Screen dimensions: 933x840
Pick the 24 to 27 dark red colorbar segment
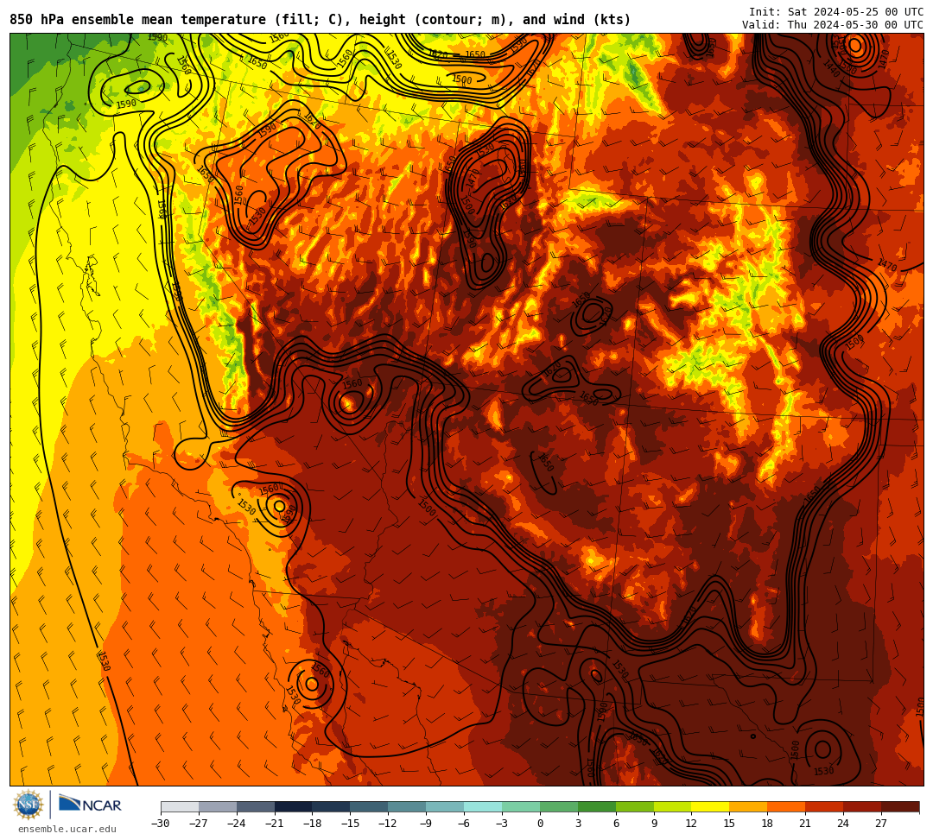point(863,806)
